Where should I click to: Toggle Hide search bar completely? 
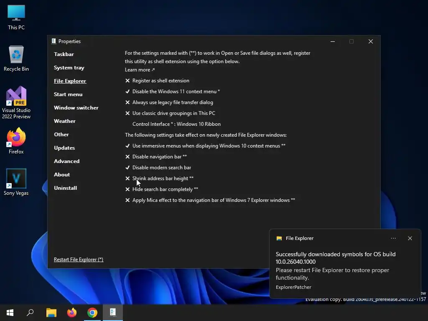click(162, 189)
